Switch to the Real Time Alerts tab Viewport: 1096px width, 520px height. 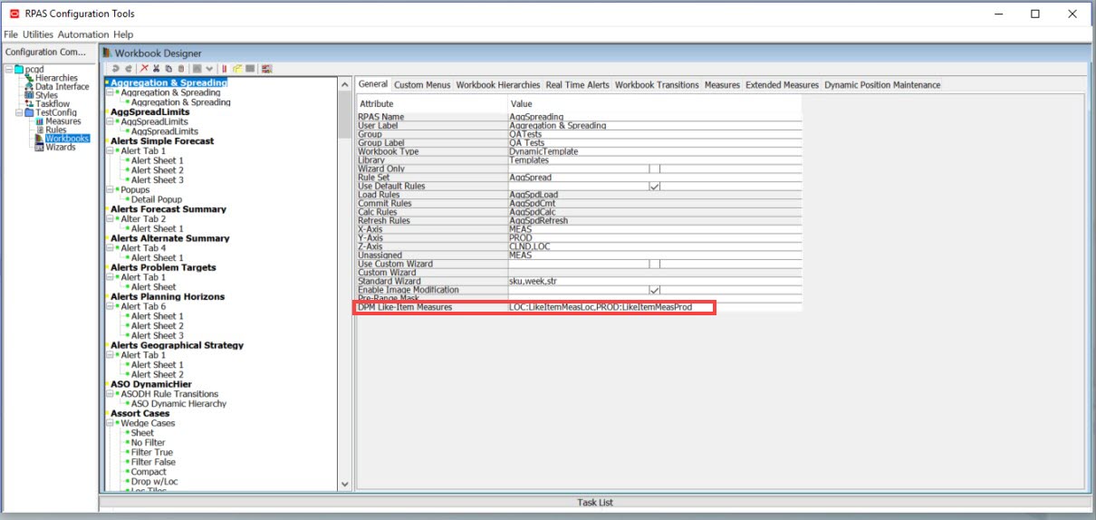click(578, 84)
